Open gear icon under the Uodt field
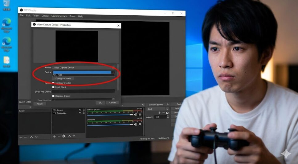The image size is (298, 164). [167, 113]
